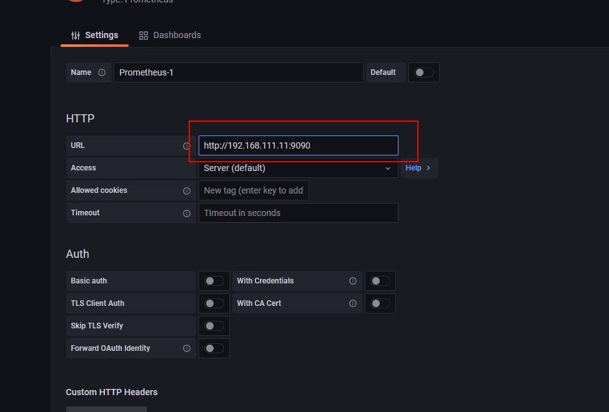Click the Settings tab sliders icon
The height and width of the screenshot is (412, 609).
tap(76, 36)
